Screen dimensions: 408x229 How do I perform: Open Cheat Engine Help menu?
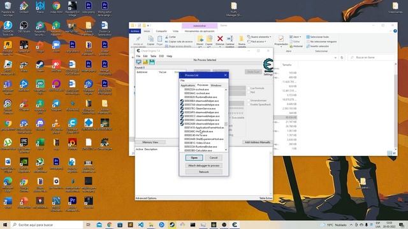170,56
